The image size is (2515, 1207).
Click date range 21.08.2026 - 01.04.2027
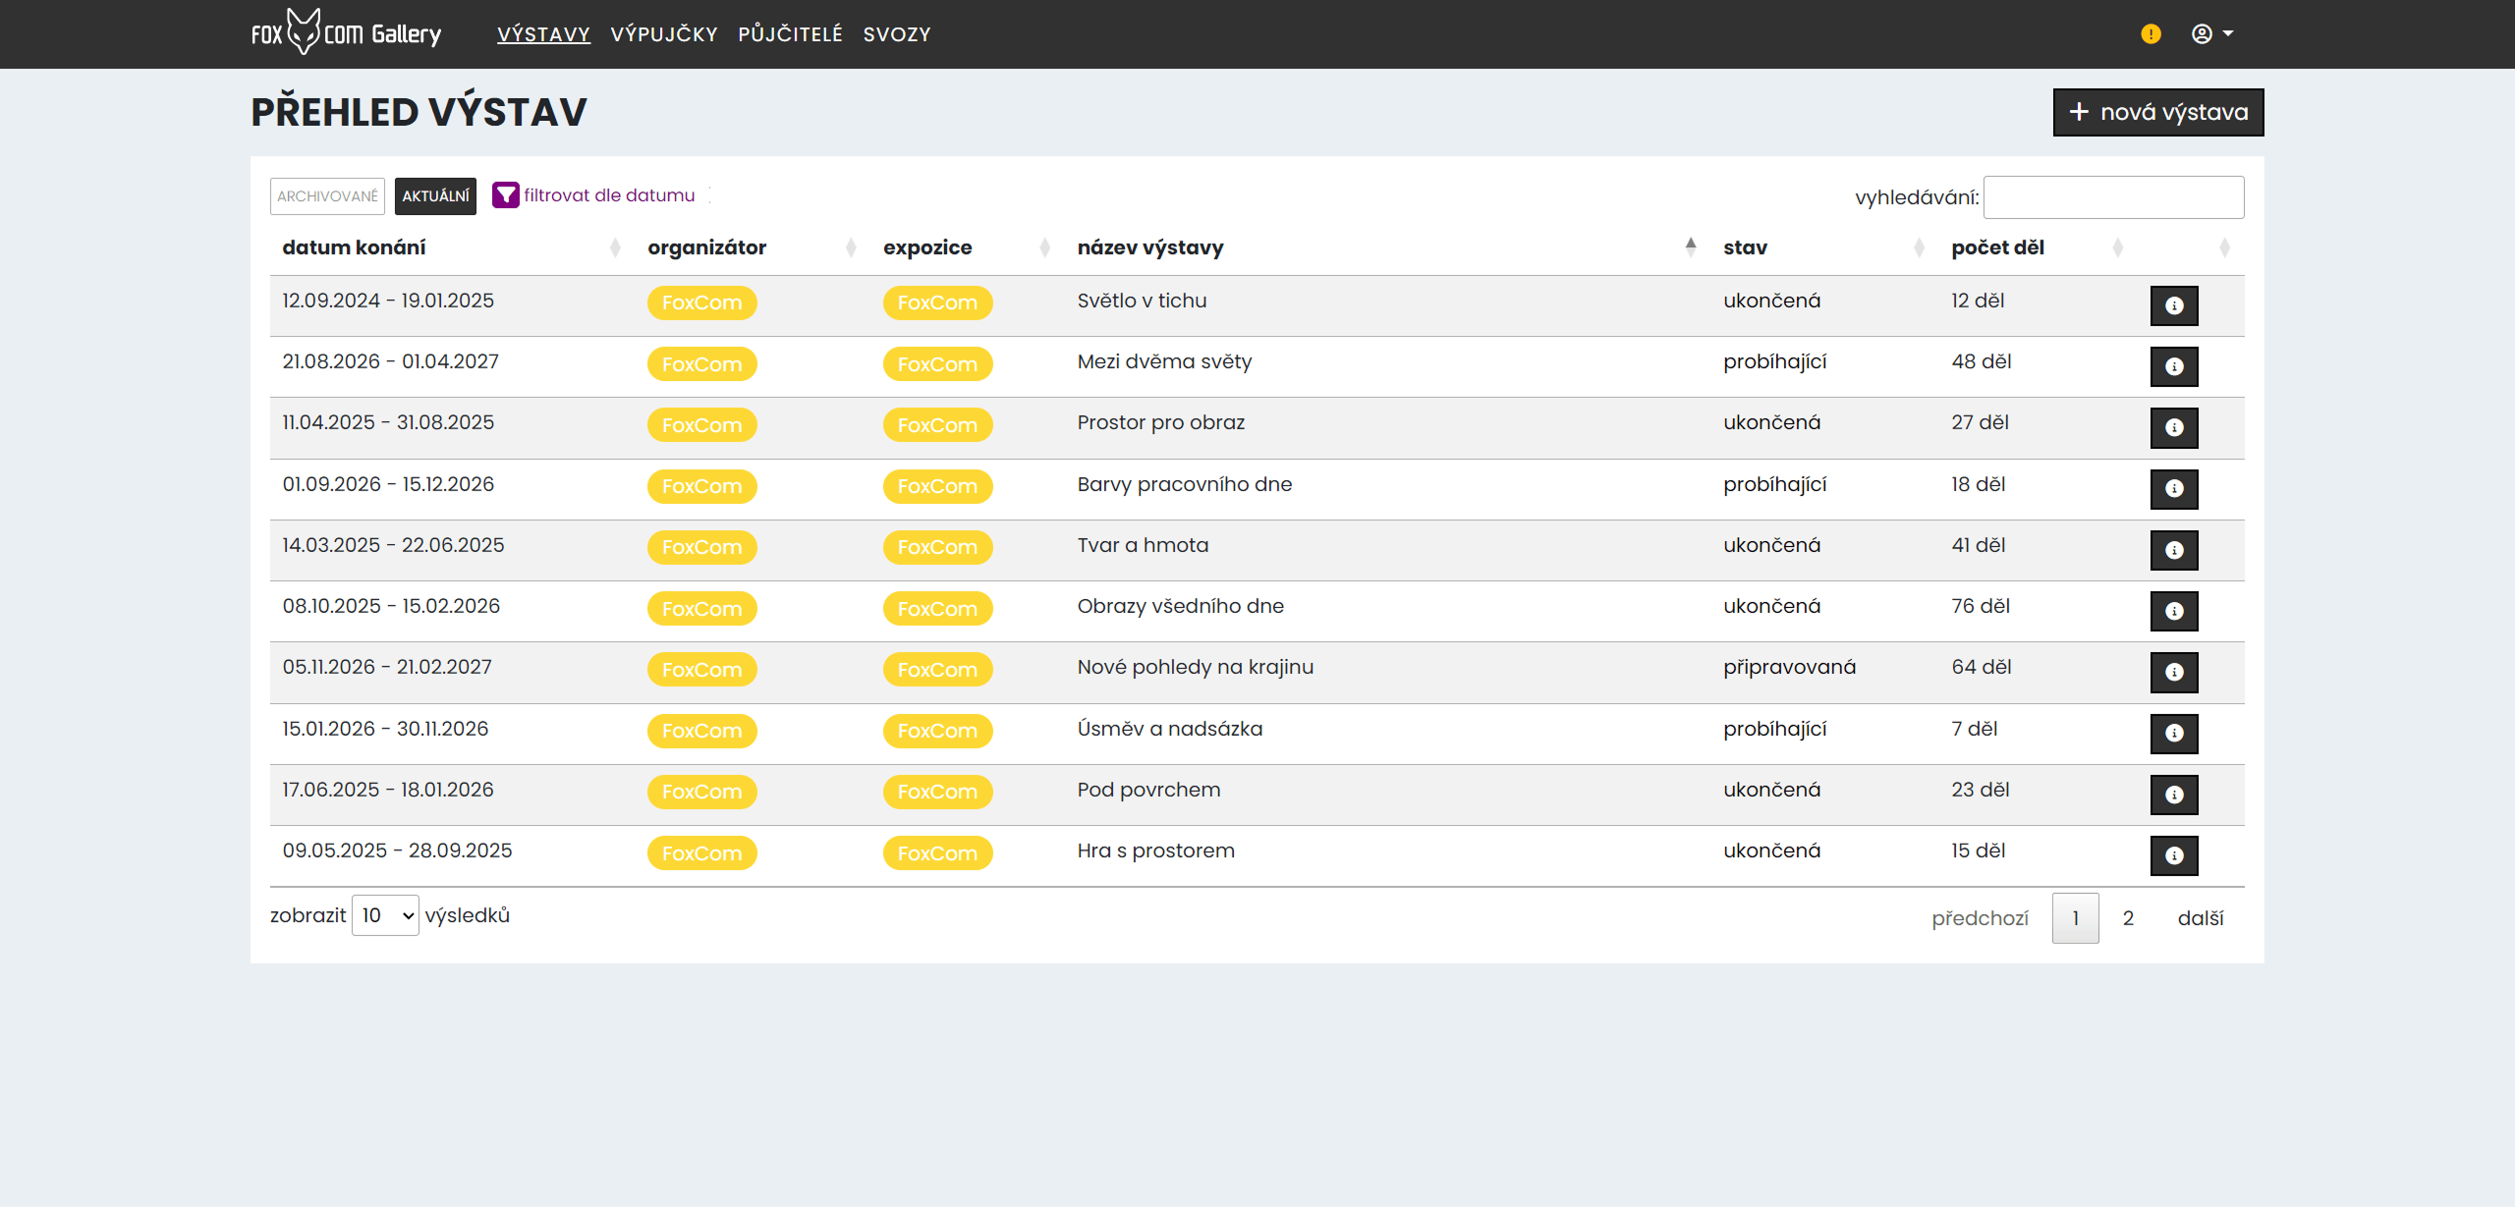390,361
